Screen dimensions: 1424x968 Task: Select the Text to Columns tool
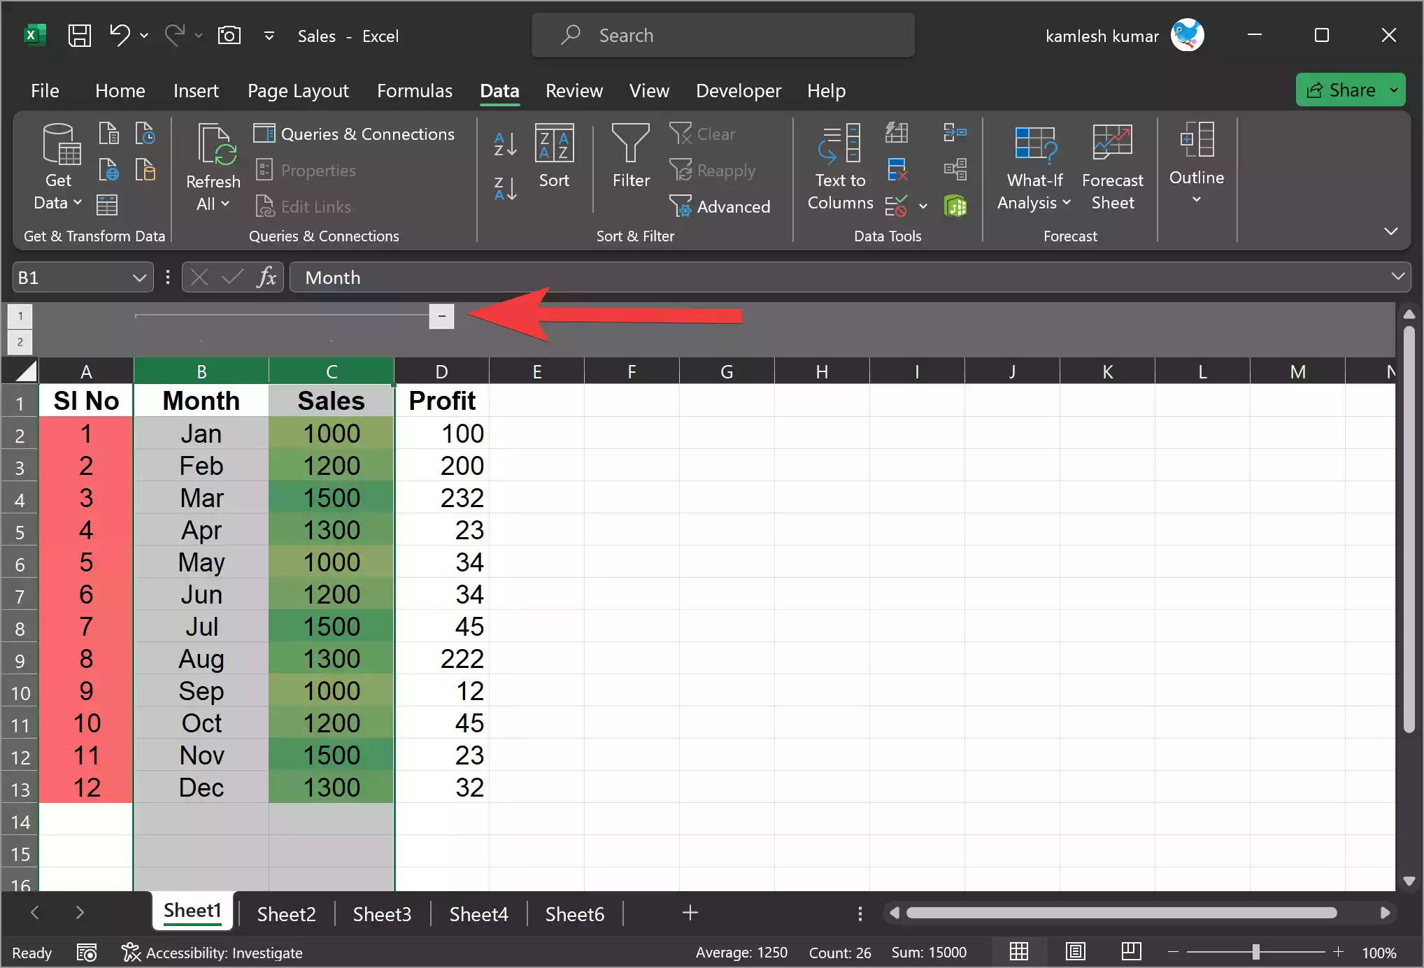(x=839, y=168)
